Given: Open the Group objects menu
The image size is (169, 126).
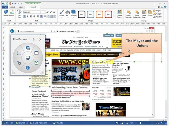Looking at the screenshot, I should tap(150, 14).
